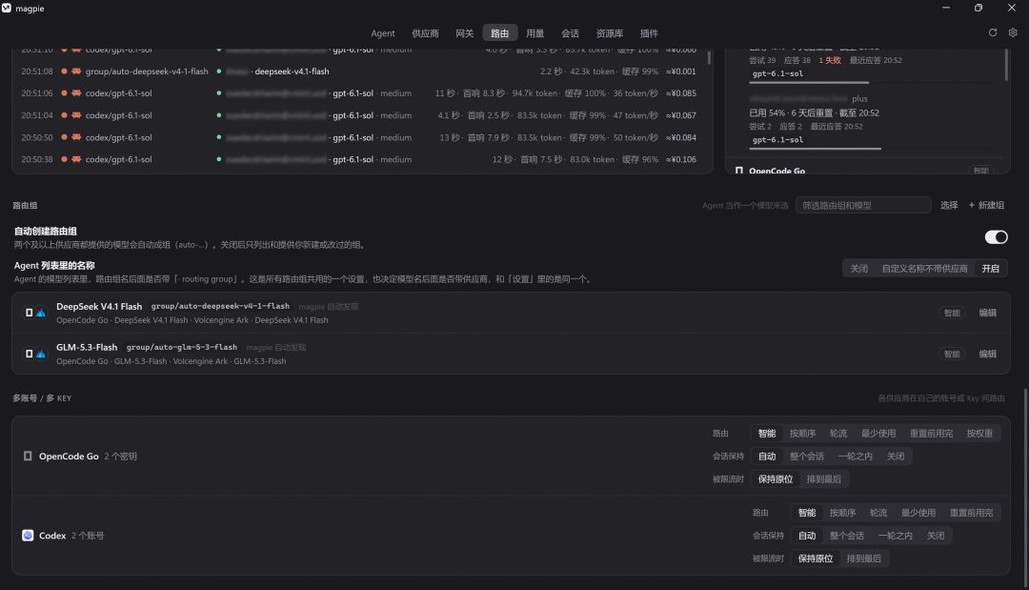Click the 2 个密钥 label next to OpenCode Go
This screenshot has width=1029, height=590.
pos(120,457)
